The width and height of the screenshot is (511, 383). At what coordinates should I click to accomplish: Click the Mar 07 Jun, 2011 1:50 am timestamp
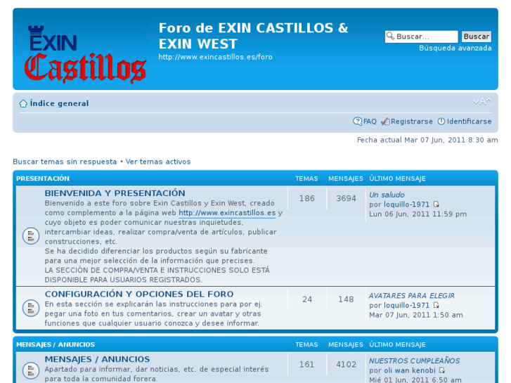(416, 316)
